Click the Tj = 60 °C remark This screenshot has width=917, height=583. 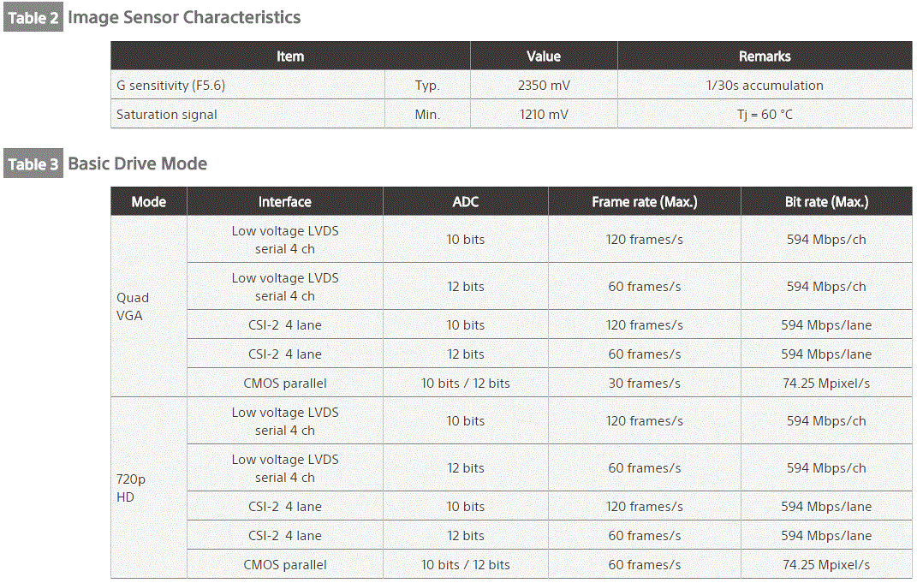[x=765, y=115]
